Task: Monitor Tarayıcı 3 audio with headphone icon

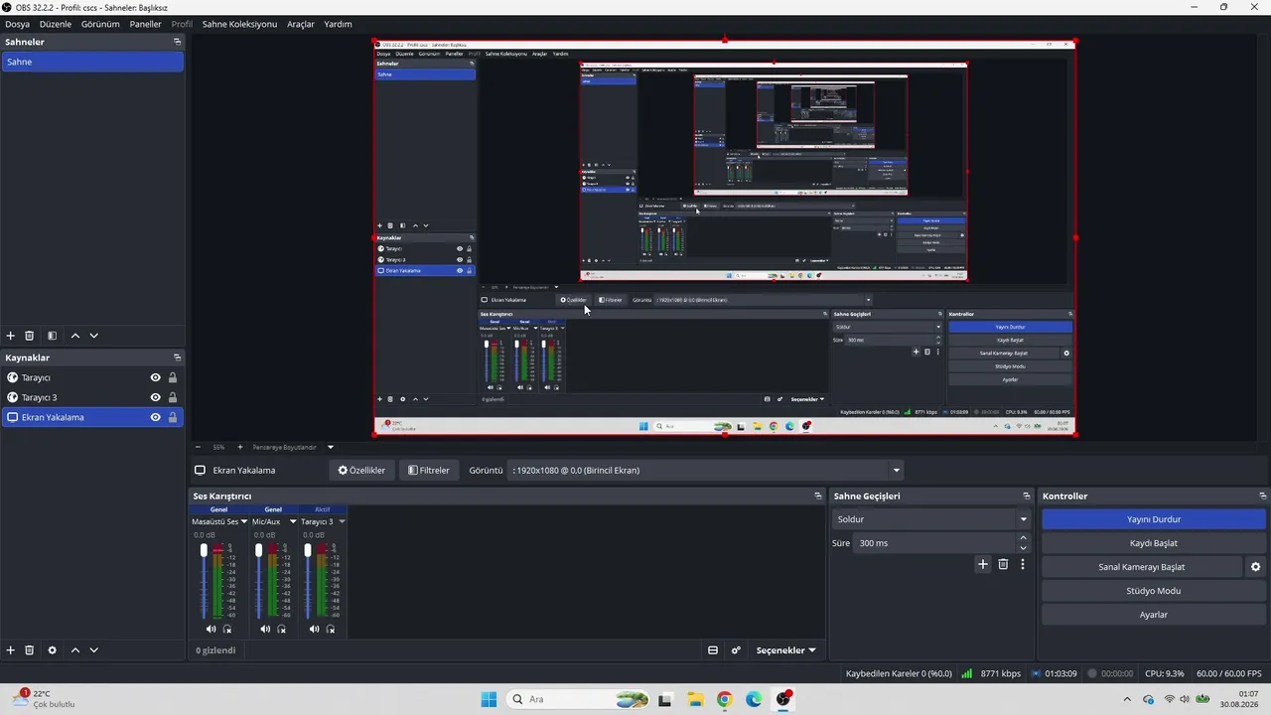Action: coord(331,629)
